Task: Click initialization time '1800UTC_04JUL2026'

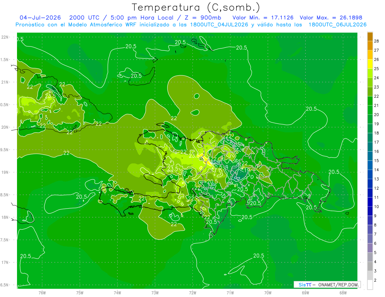Action: [219, 25]
